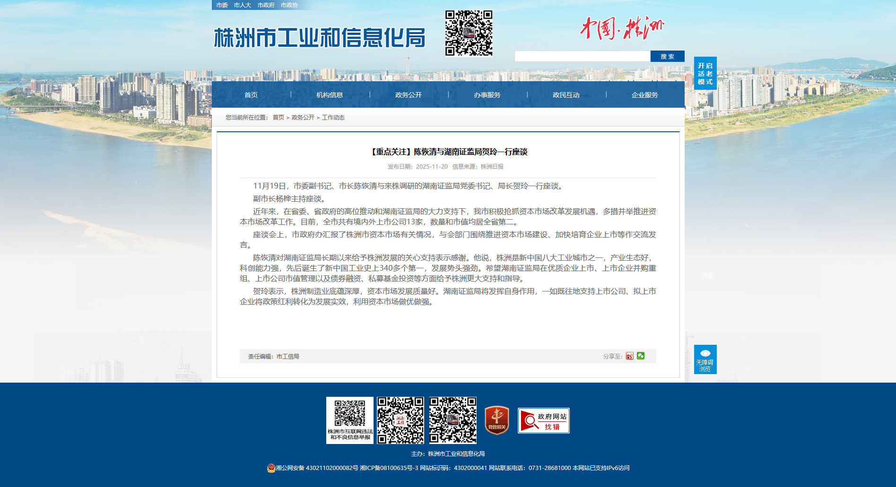Open the 湘公网安备 43021102000082号 link

click(x=317, y=468)
